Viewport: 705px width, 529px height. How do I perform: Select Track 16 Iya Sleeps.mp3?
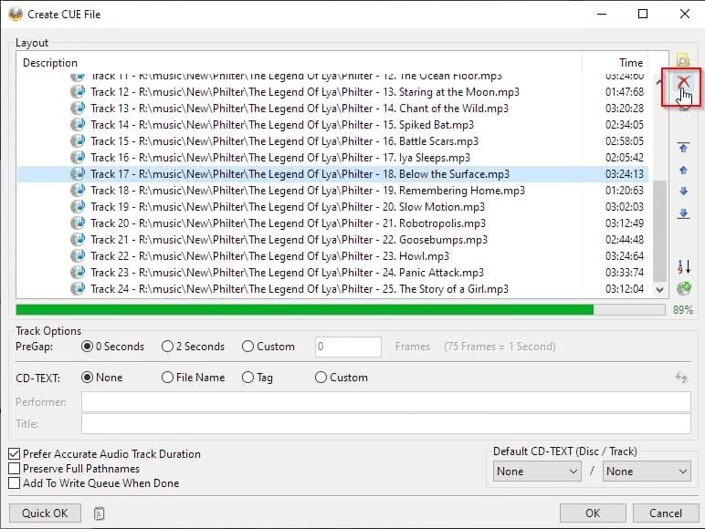[x=332, y=157]
